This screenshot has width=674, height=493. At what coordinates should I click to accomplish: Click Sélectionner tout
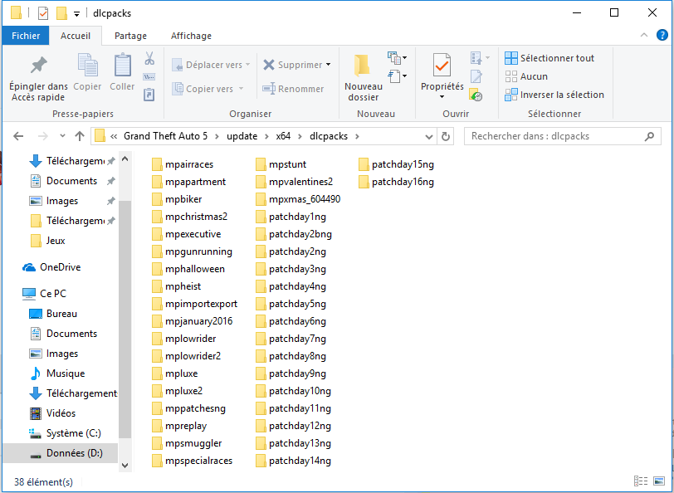pyautogui.click(x=549, y=58)
